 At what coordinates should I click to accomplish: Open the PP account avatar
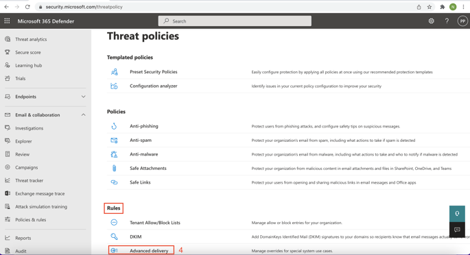(462, 21)
